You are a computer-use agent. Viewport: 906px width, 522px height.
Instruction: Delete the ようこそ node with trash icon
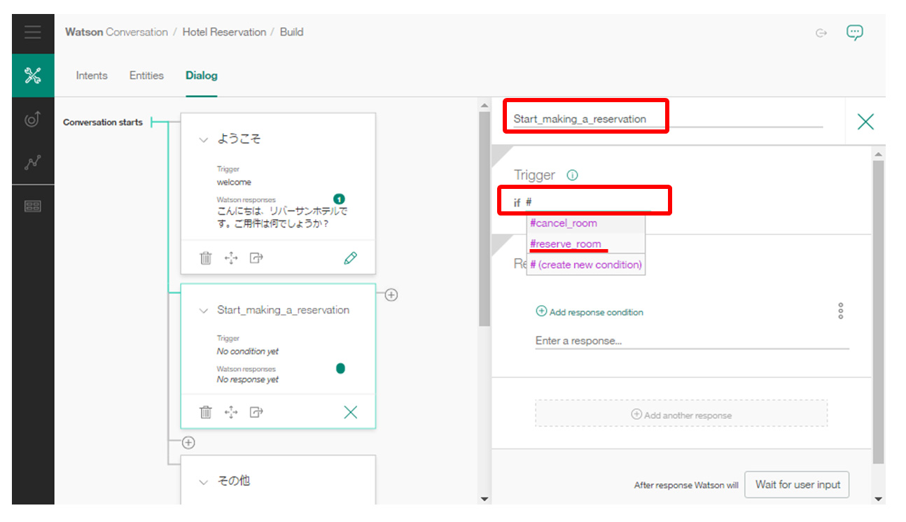(206, 258)
